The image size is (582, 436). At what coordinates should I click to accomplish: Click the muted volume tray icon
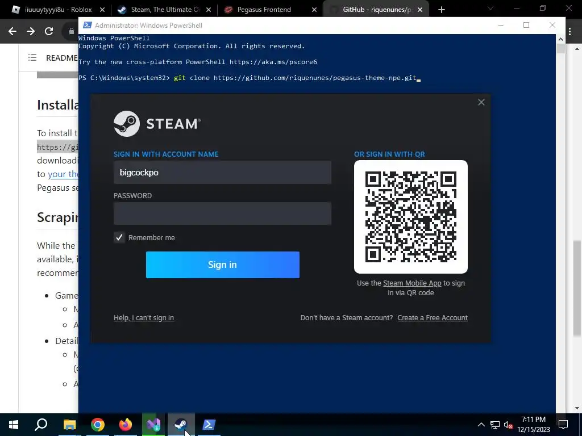[x=508, y=425]
